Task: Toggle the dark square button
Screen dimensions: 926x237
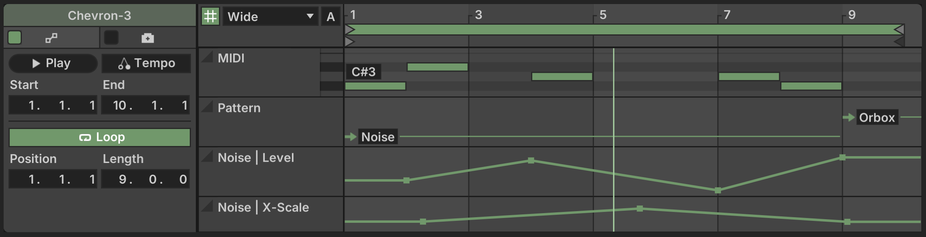Action: click(111, 38)
